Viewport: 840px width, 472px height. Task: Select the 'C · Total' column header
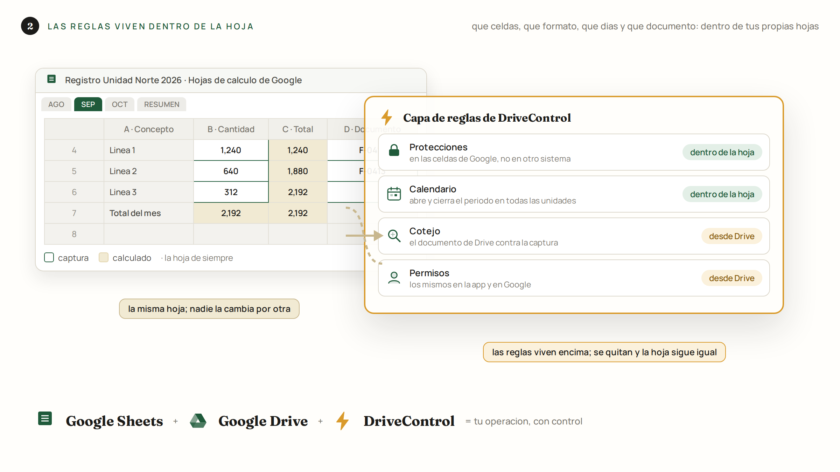point(298,129)
